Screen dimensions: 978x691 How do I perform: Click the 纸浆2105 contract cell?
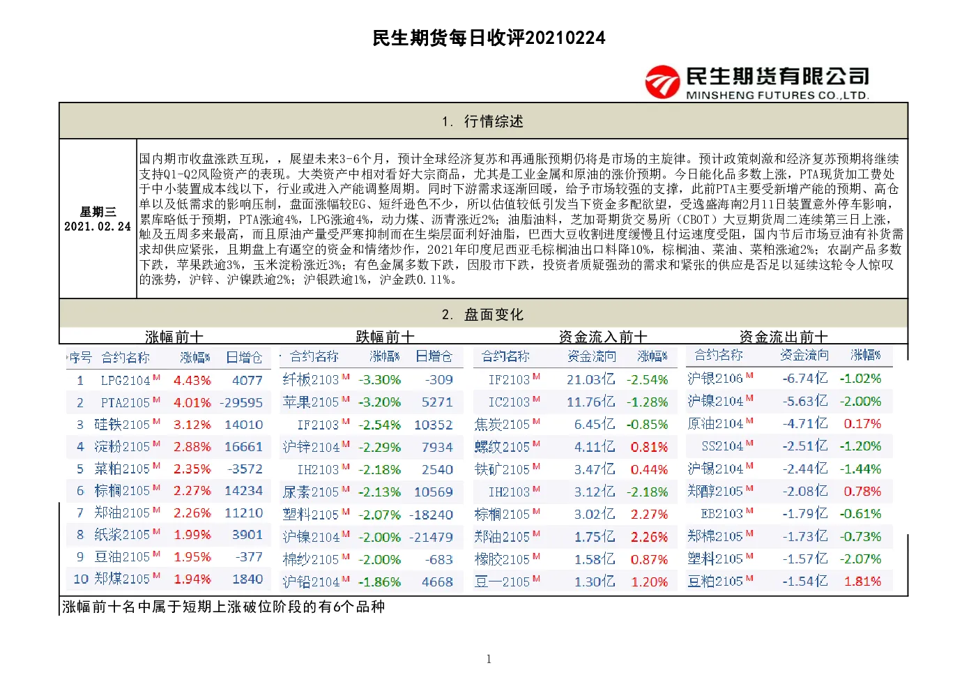click(128, 534)
